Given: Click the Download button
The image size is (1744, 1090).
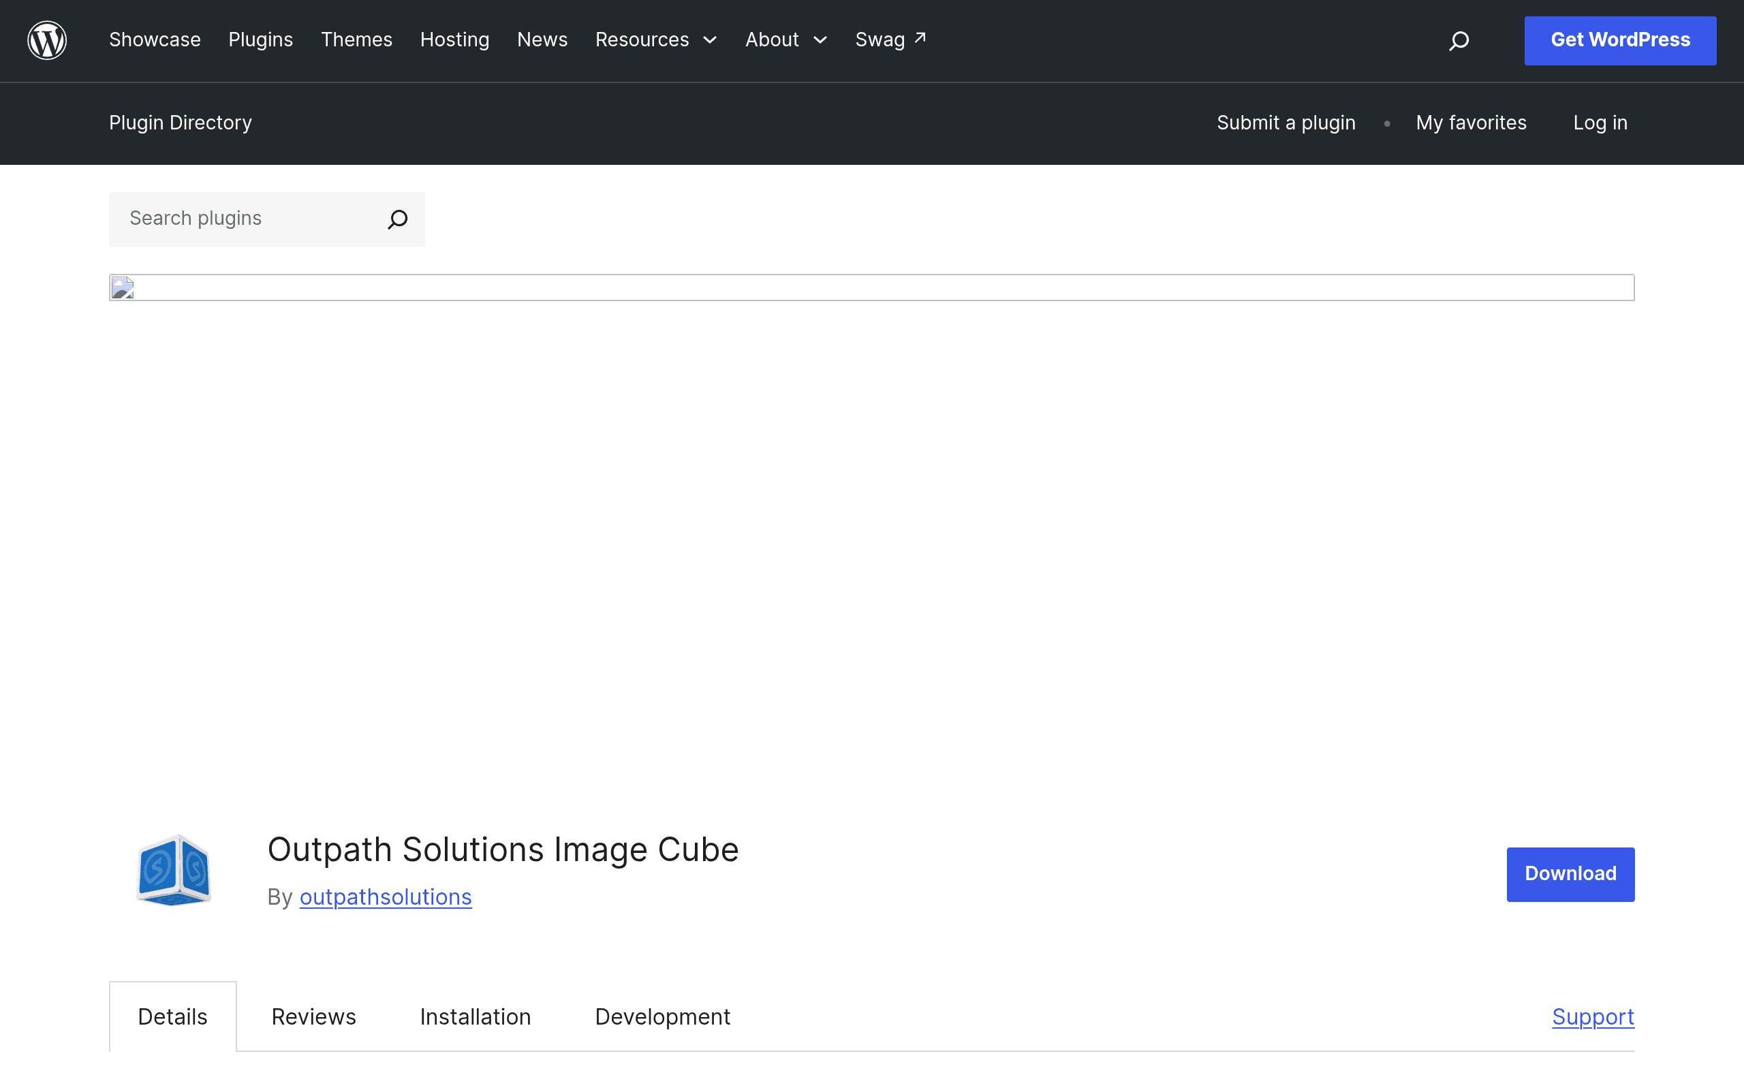Looking at the screenshot, I should click(1570, 874).
